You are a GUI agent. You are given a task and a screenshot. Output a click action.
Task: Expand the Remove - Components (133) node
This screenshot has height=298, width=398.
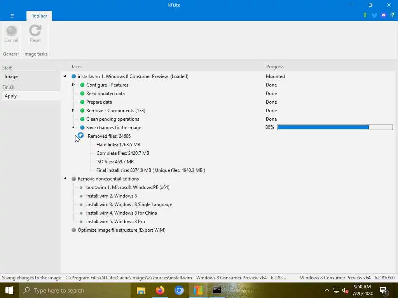[73, 110]
